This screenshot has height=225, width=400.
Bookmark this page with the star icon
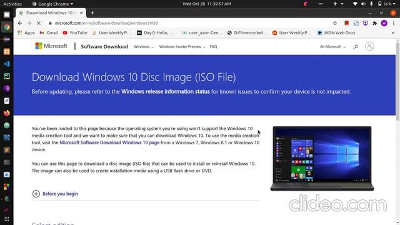[335, 23]
